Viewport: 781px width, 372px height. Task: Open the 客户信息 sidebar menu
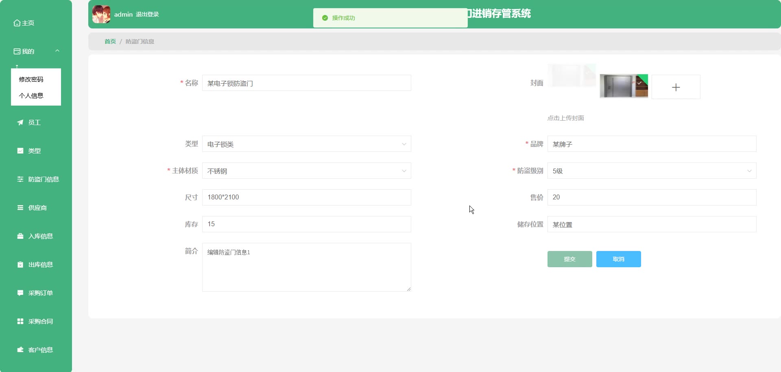point(41,350)
